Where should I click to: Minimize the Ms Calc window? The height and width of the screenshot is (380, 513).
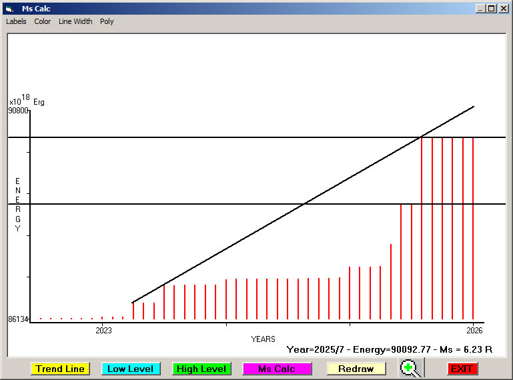click(x=480, y=9)
